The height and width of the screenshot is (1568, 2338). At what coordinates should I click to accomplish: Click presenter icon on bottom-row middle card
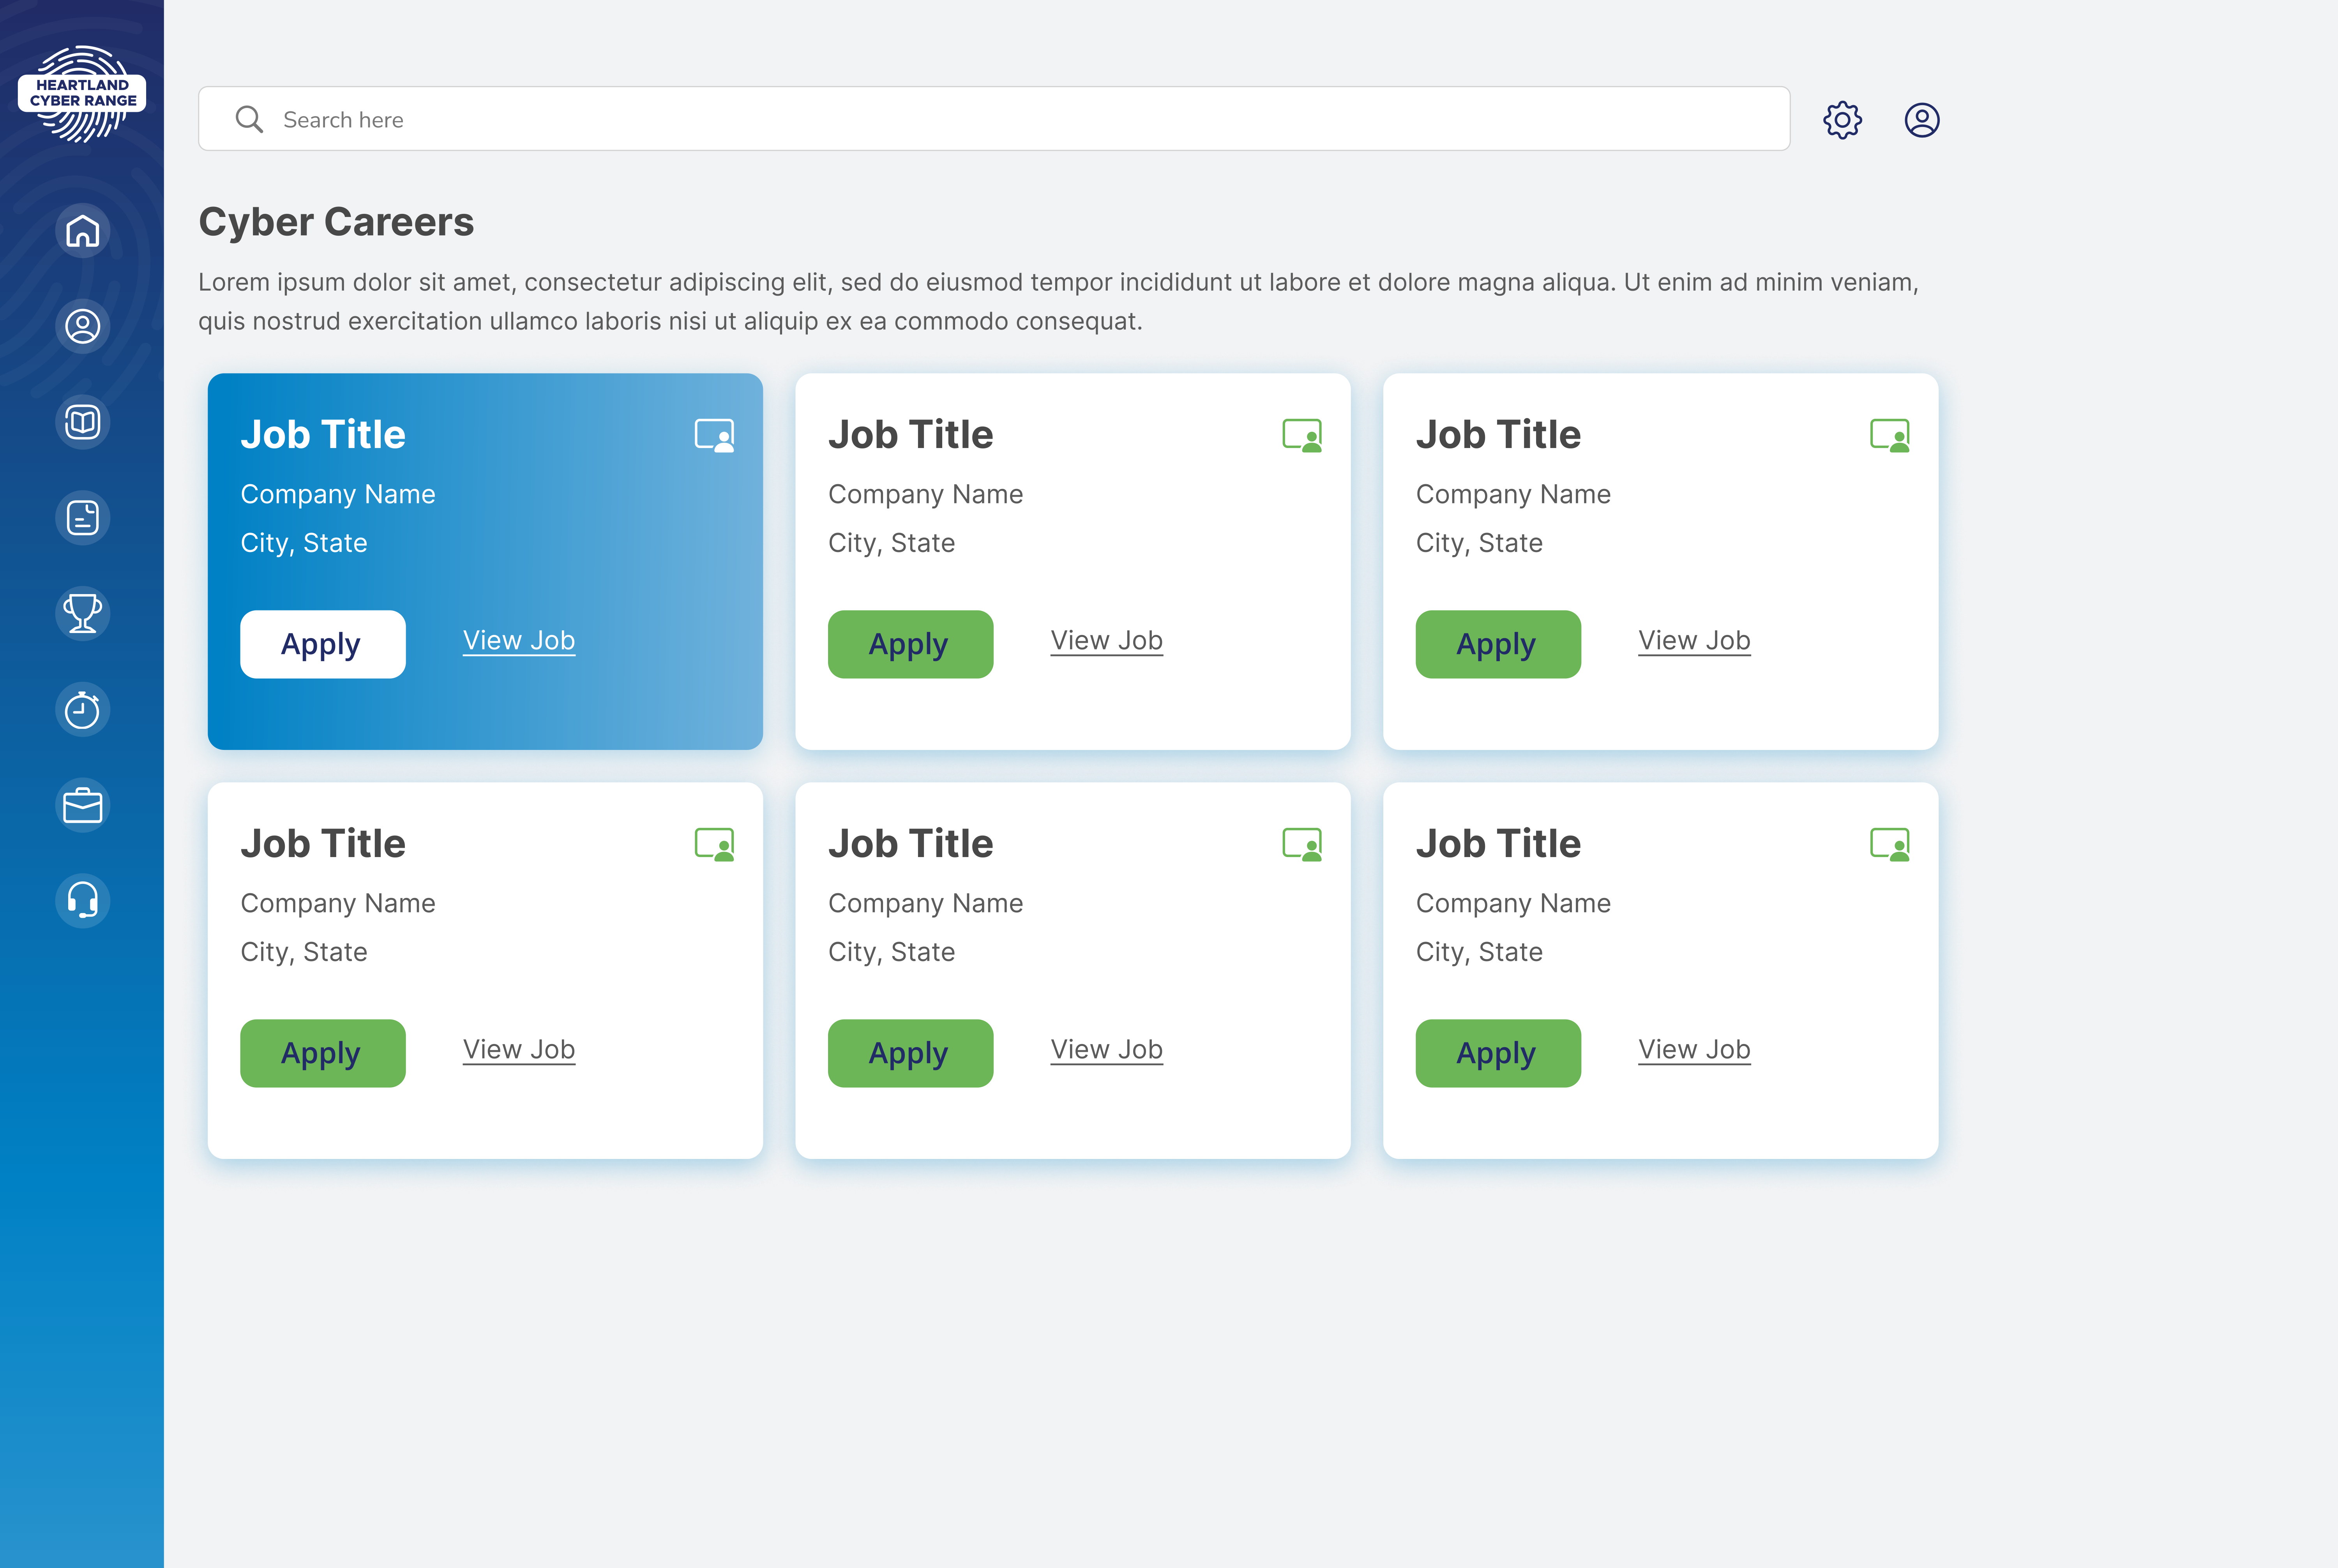1302,845
